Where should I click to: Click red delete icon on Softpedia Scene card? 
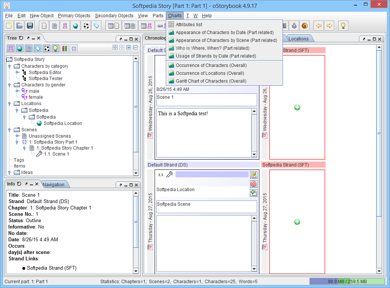(254, 184)
